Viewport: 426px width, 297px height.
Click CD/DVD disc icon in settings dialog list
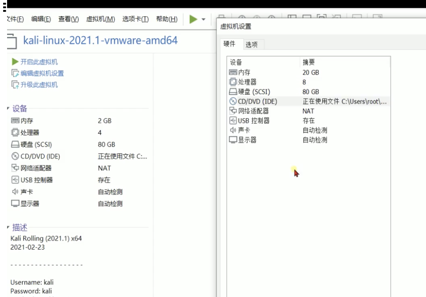click(233, 101)
